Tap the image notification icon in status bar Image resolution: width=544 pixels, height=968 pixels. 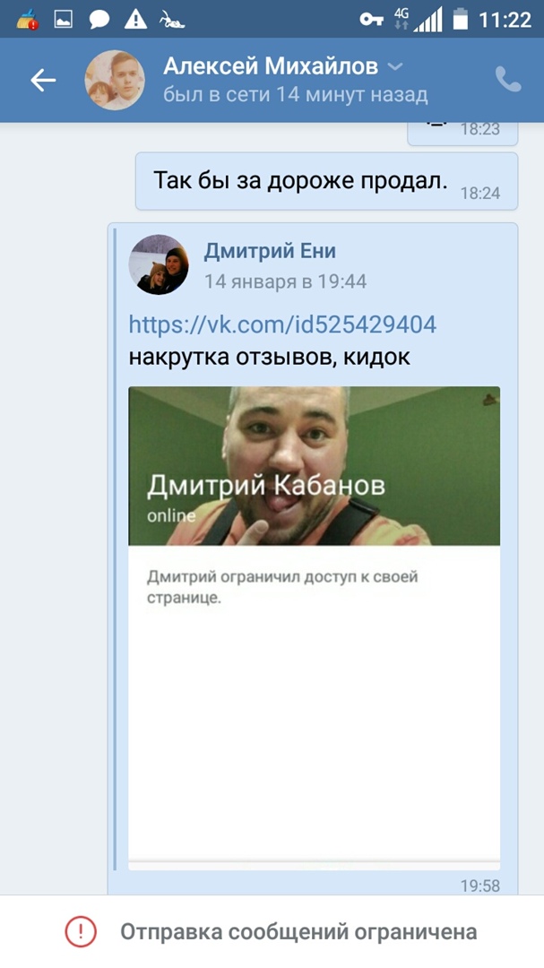(x=64, y=20)
